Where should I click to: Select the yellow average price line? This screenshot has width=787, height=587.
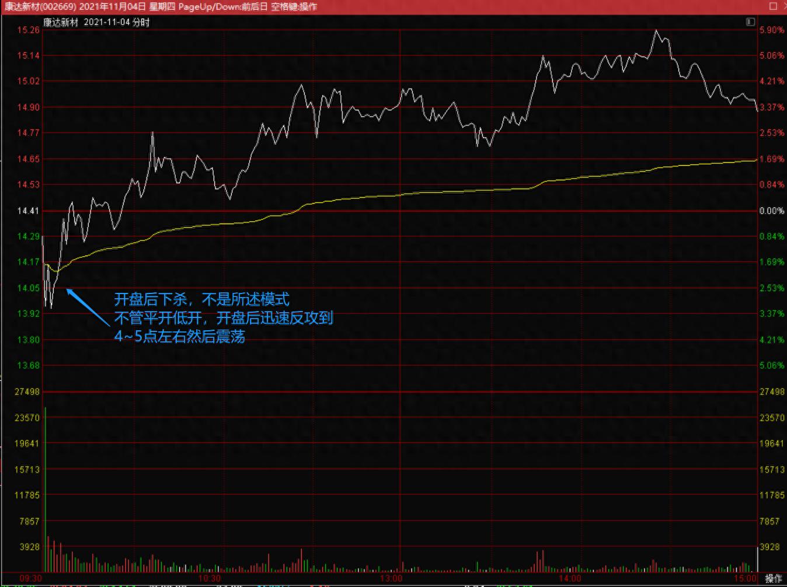coord(409,193)
